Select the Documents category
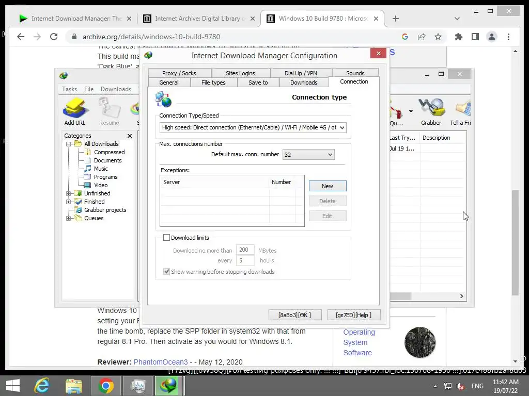The width and height of the screenshot is (529, 396). [x=107, y=160]
